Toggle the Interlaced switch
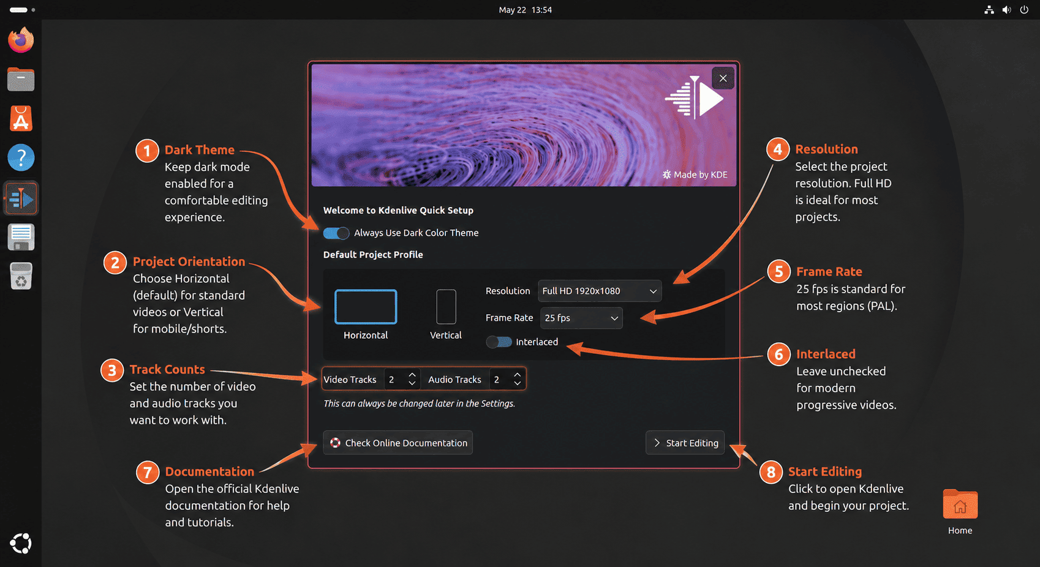This screenshot has height=567, width=1040. click(499, 342)
